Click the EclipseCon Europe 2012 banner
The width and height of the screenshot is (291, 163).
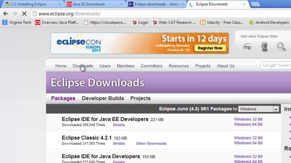[x=140, y=43]
